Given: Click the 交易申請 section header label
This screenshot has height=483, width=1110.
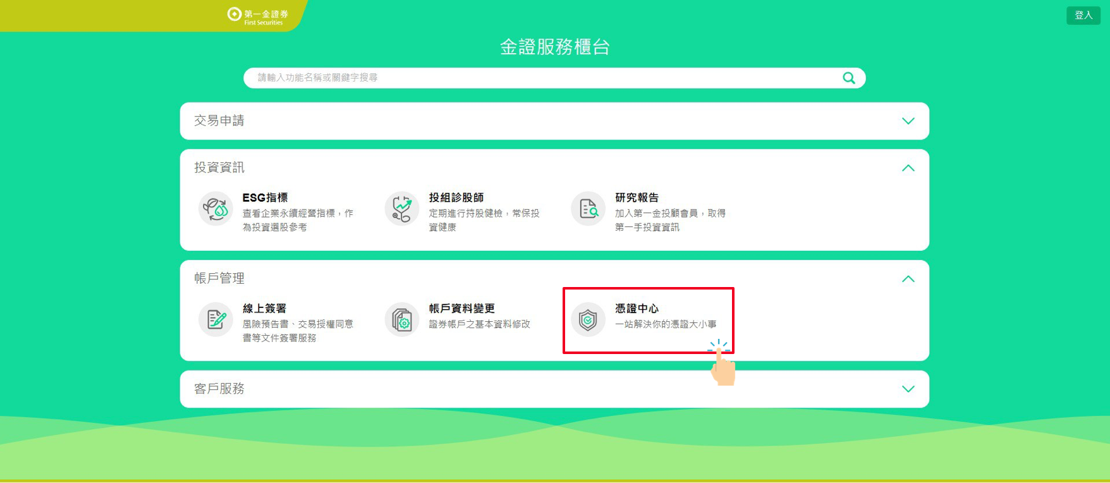Looking at the screenshot, I should (x=219, y=121).
